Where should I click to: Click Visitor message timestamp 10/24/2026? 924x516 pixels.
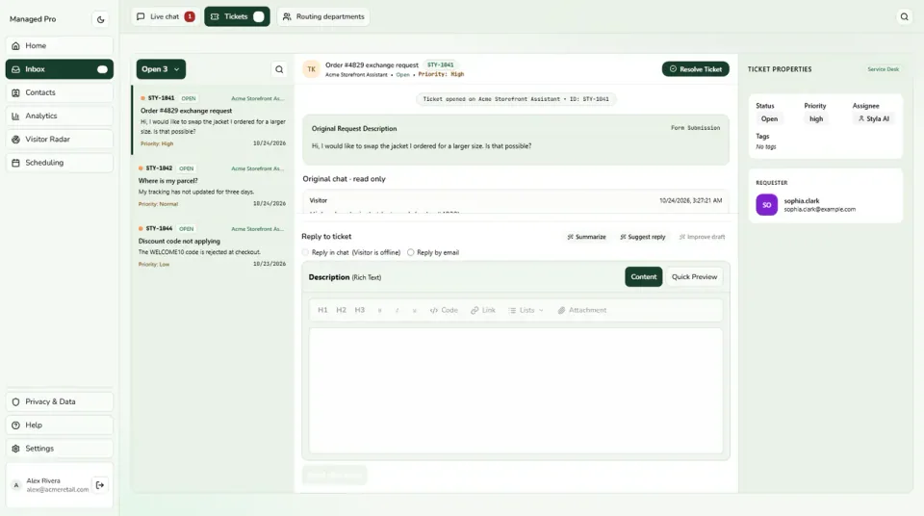pos(690,200)
